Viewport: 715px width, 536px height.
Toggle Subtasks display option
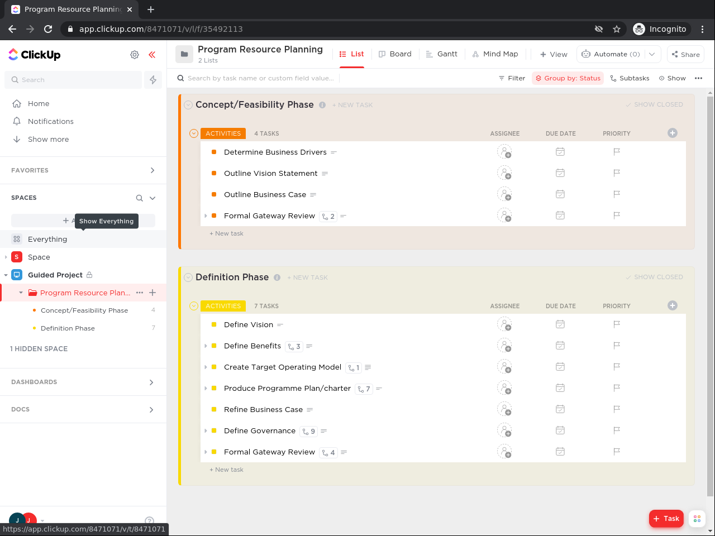pyautogui.click(x=630, y=78)
